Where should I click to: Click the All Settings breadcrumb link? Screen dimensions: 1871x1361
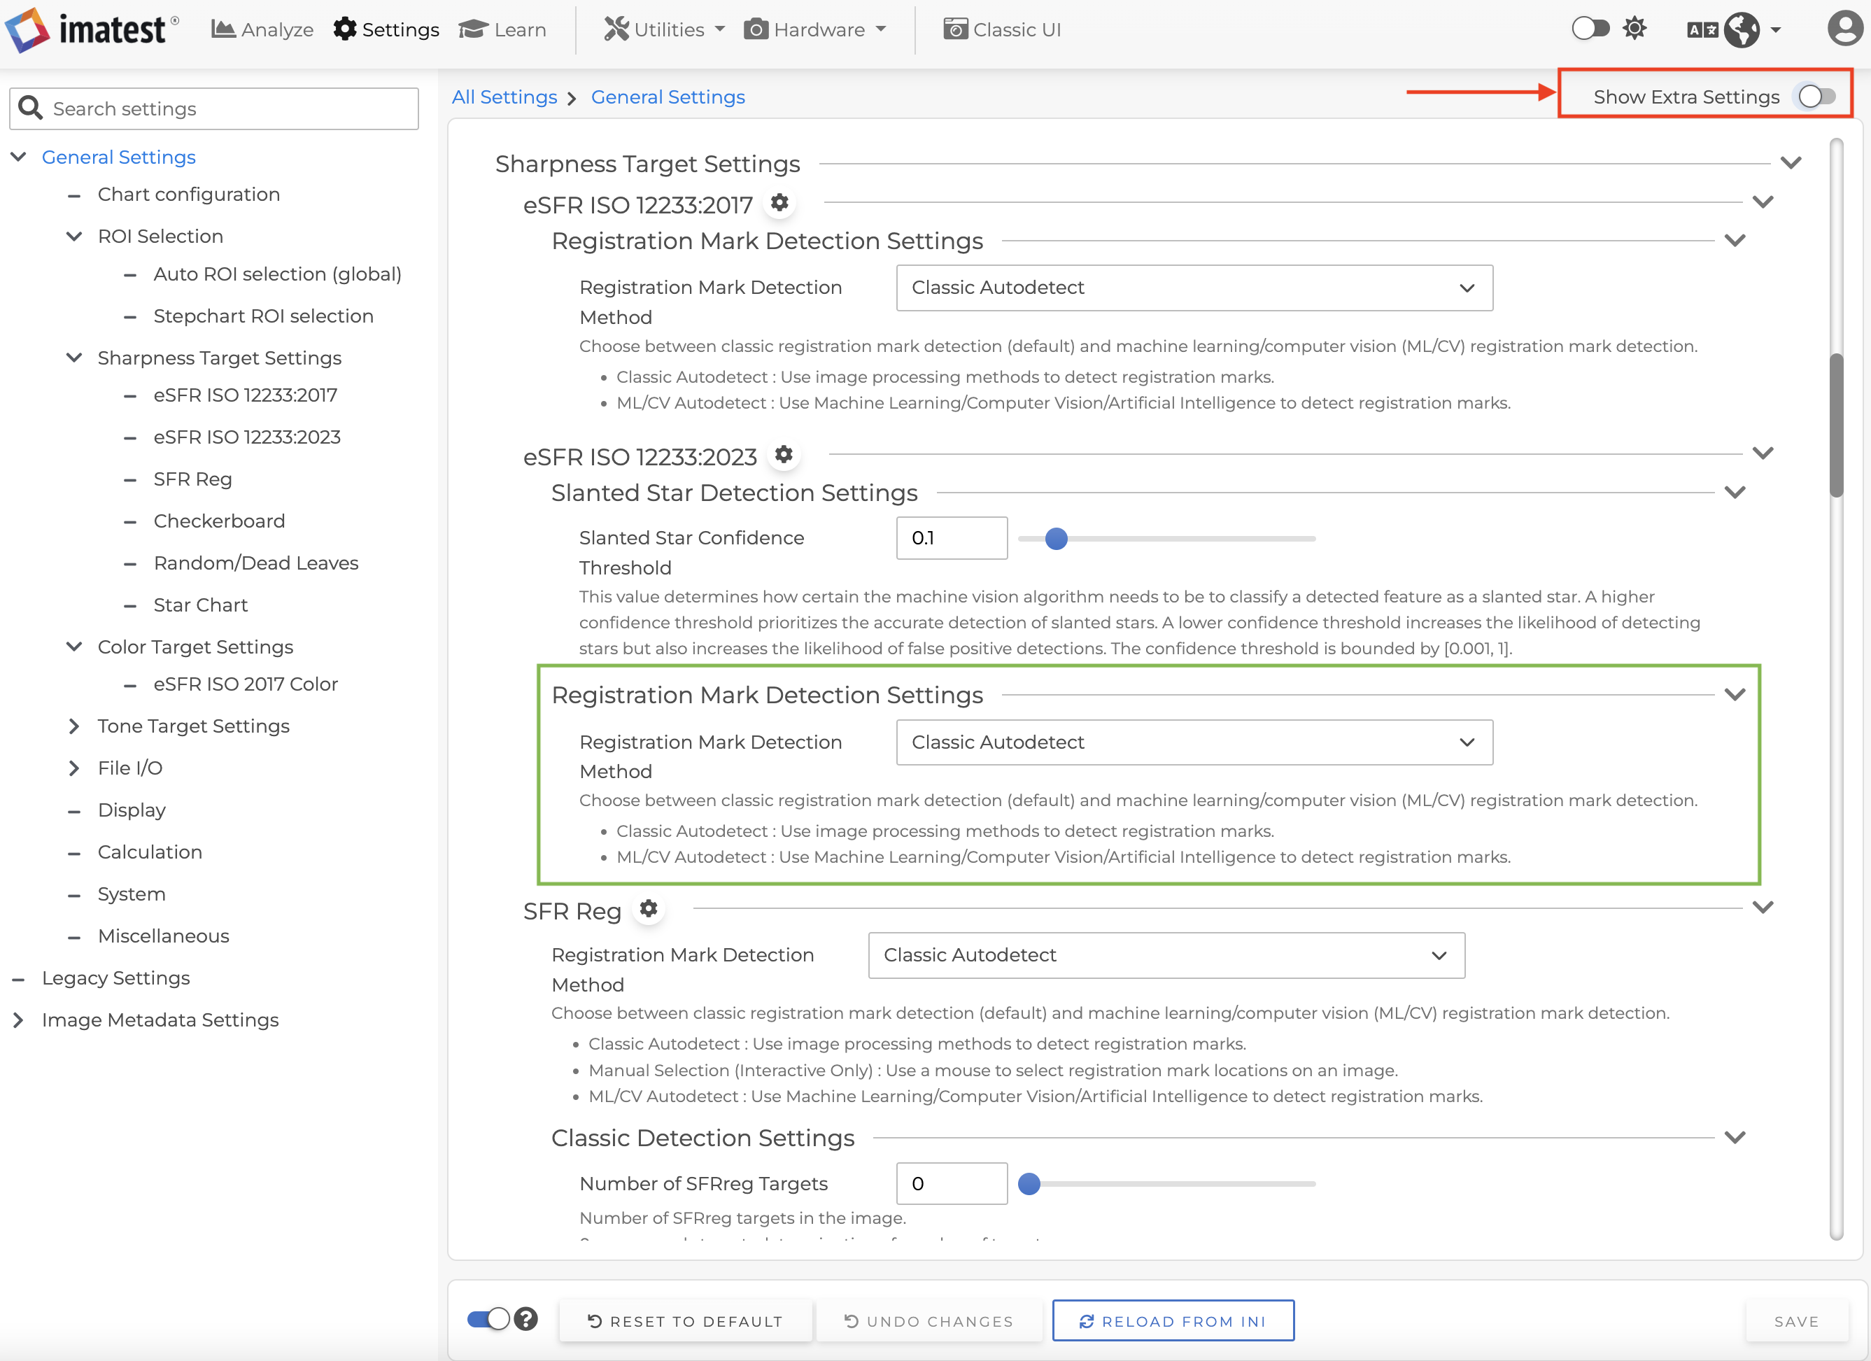tap(505, 97)
